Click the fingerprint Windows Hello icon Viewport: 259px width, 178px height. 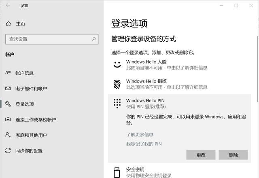(x=117, y=84)
